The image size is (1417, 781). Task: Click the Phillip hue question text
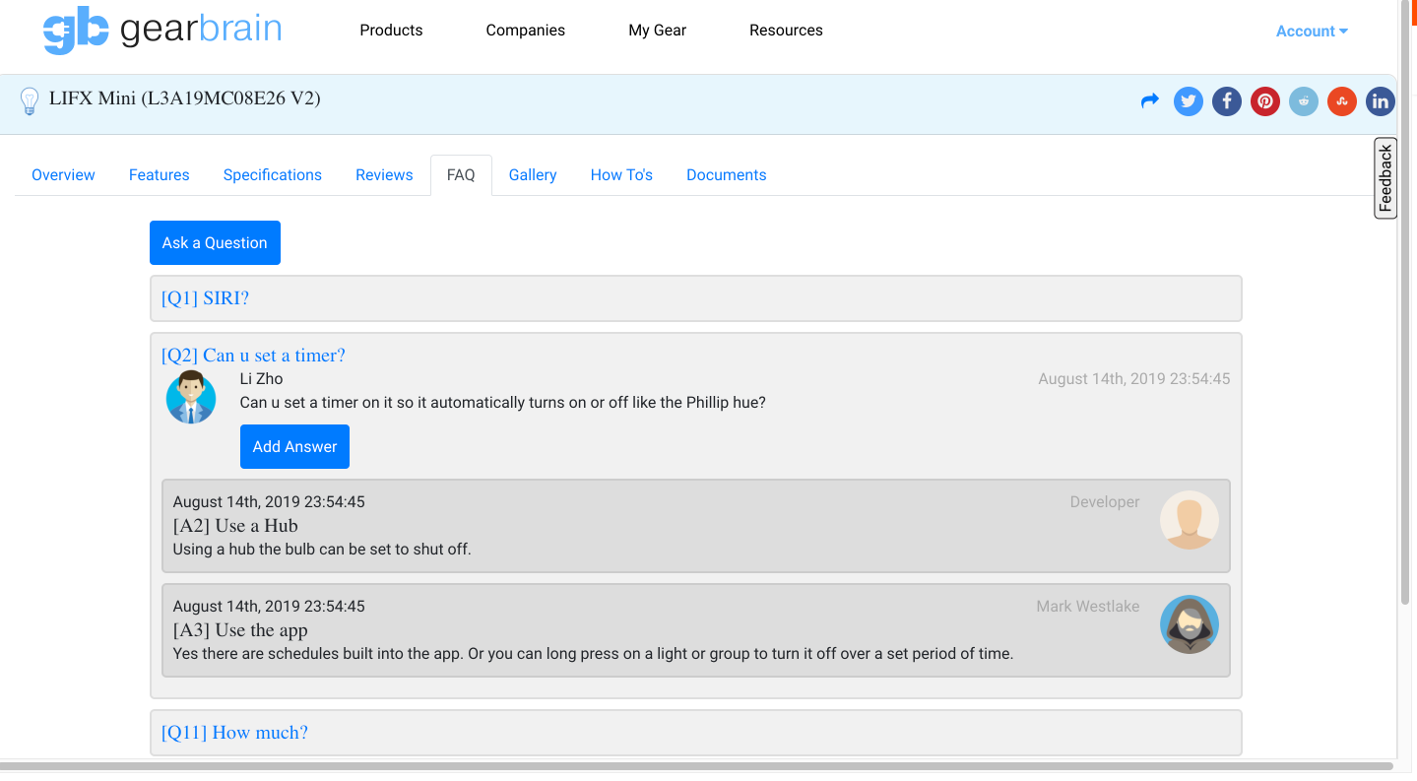point(503,402)
